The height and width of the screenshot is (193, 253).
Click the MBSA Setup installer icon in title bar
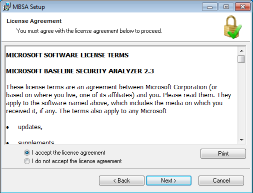(x=6, y=7)
